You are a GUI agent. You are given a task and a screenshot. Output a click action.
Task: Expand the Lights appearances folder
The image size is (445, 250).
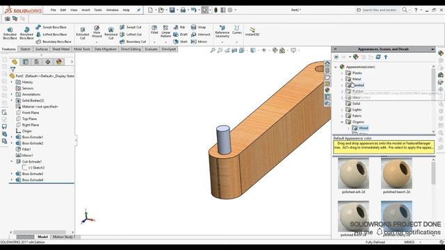point(342,110)
